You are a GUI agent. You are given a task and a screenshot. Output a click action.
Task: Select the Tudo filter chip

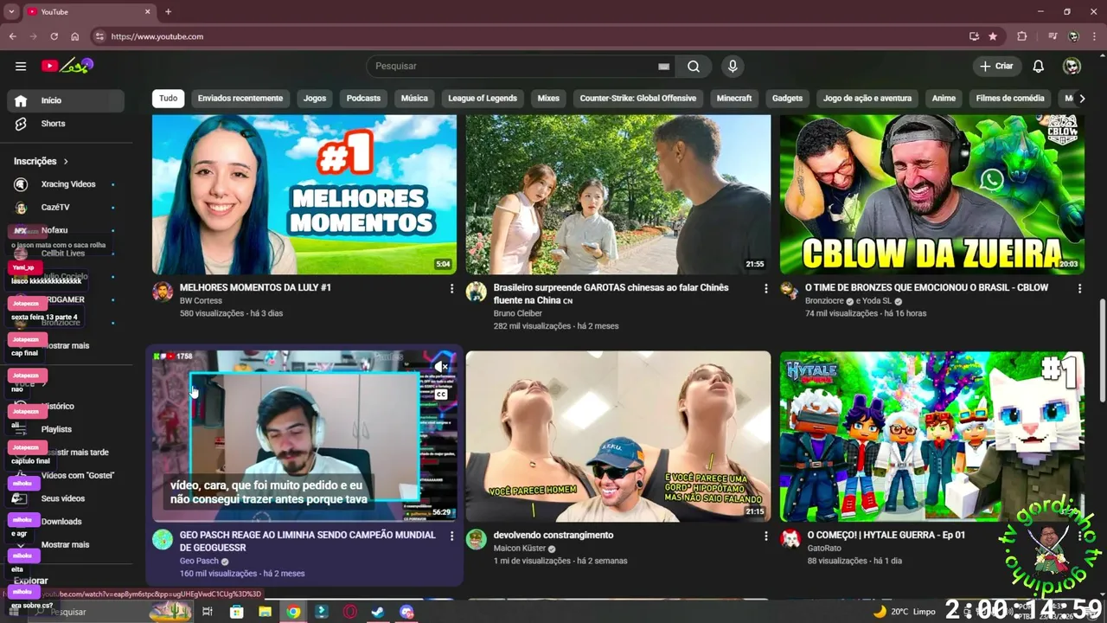click(x=168, y=98)
